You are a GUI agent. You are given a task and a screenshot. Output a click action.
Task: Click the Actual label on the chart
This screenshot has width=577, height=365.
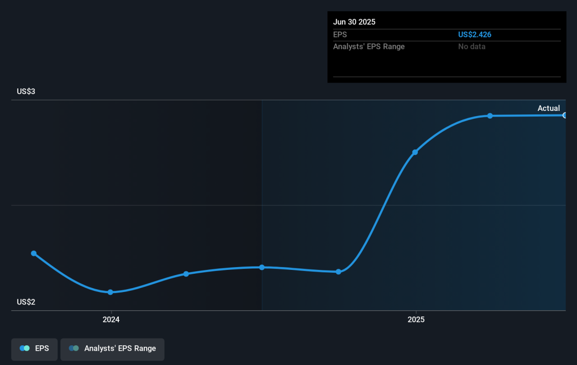549,109
